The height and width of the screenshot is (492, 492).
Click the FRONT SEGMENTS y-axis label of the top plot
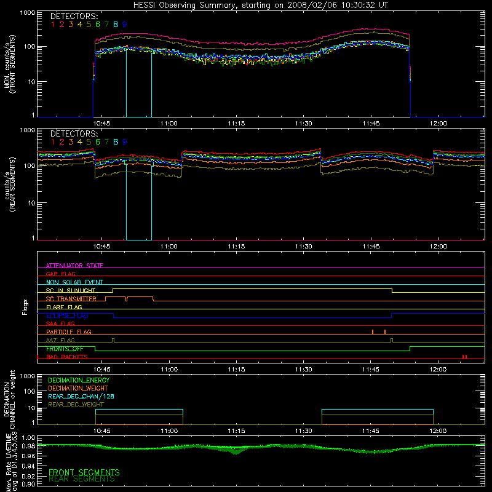14,65
